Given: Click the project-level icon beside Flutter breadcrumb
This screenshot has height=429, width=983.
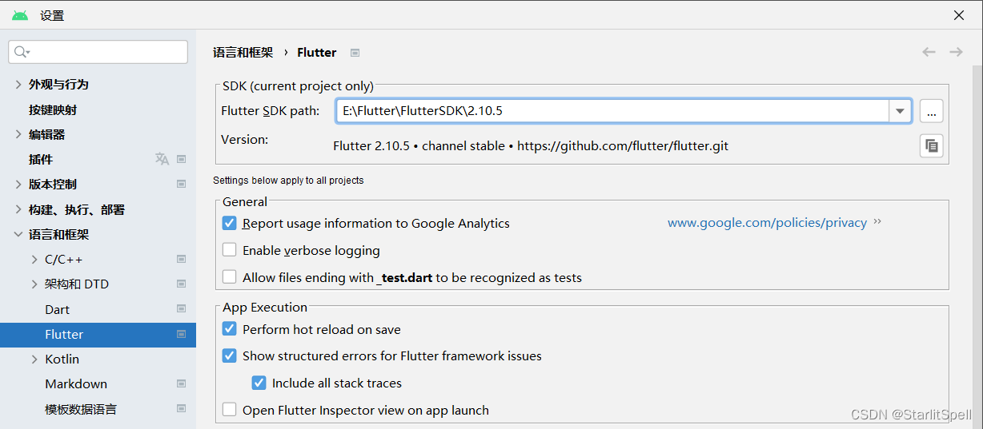Looking at the screenshot, I should coord(355,53).
